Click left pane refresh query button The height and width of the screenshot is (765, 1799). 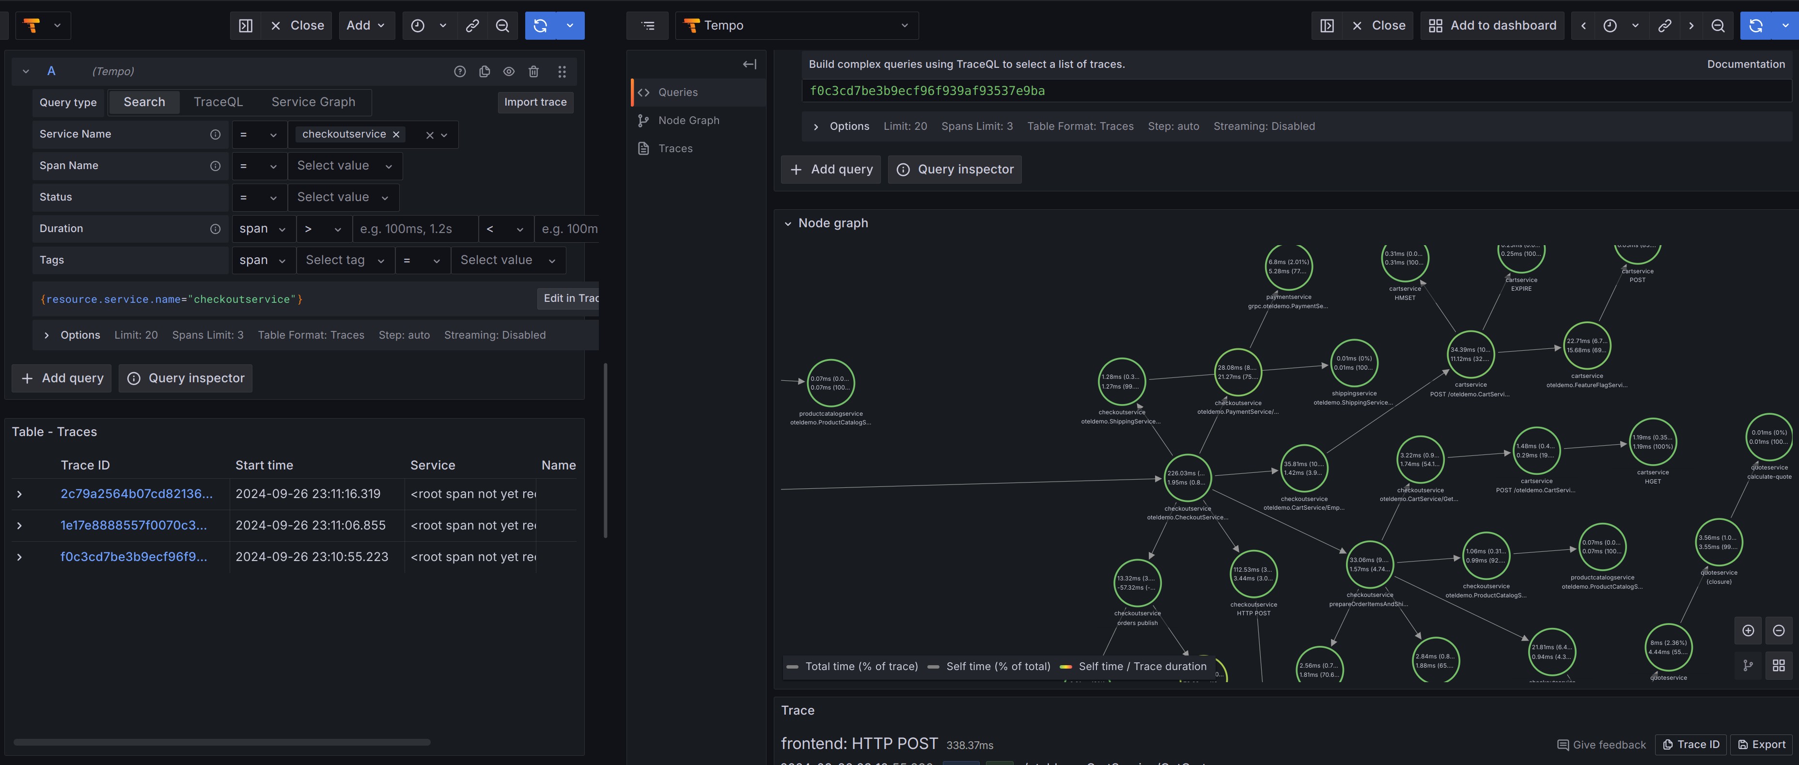(x=541, y=26)
